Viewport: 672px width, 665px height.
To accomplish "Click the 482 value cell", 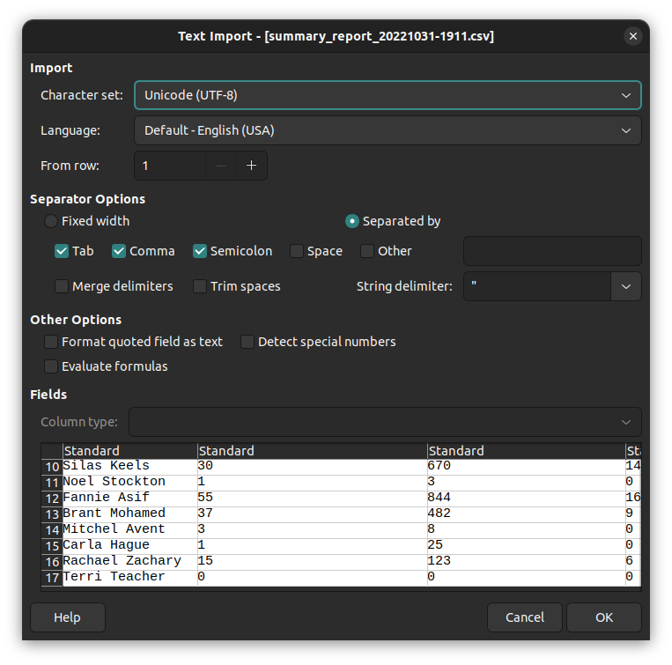I will (527, 514).
